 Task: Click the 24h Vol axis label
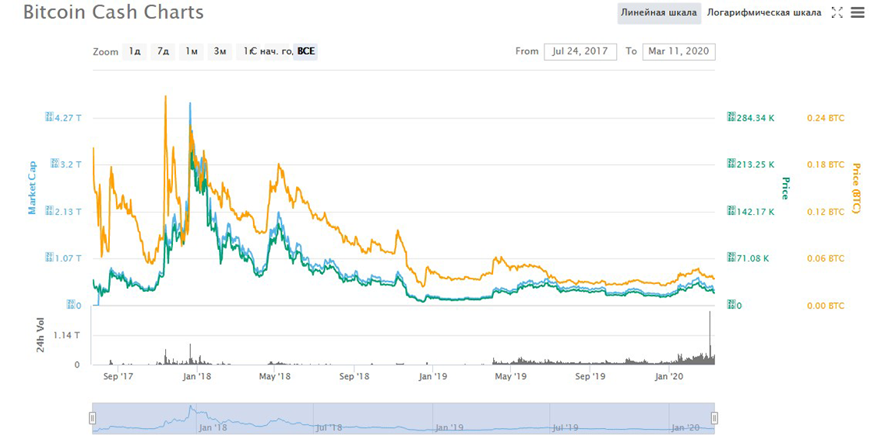point(41,336)
